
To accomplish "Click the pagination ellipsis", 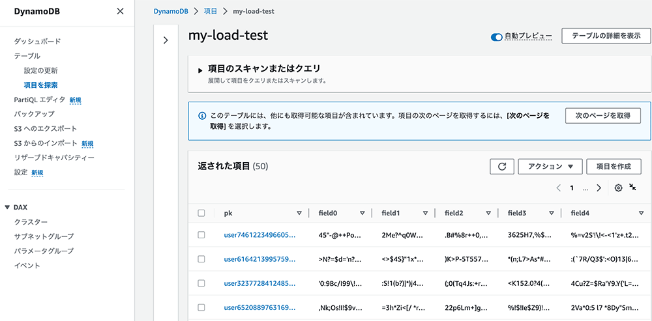I will [x=585, y=188].
